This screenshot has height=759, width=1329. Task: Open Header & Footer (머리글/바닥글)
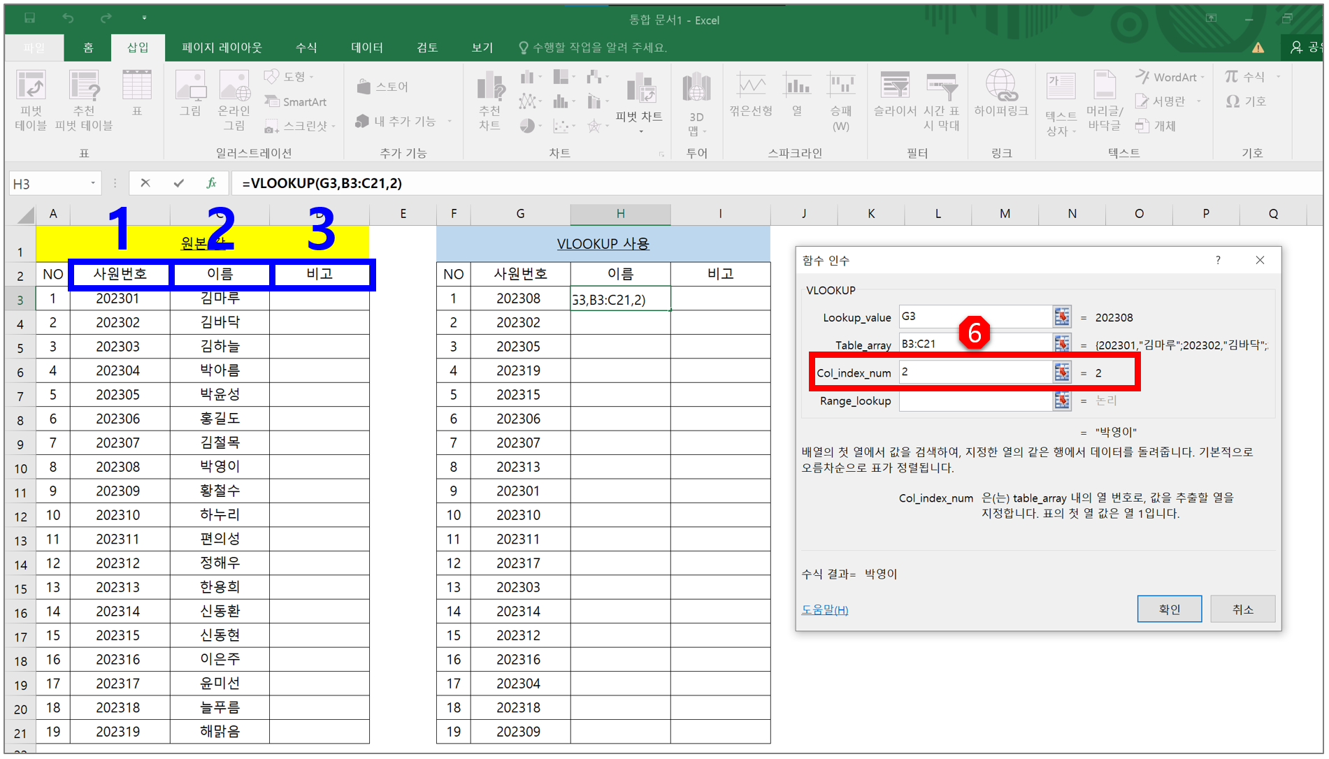1105,101
